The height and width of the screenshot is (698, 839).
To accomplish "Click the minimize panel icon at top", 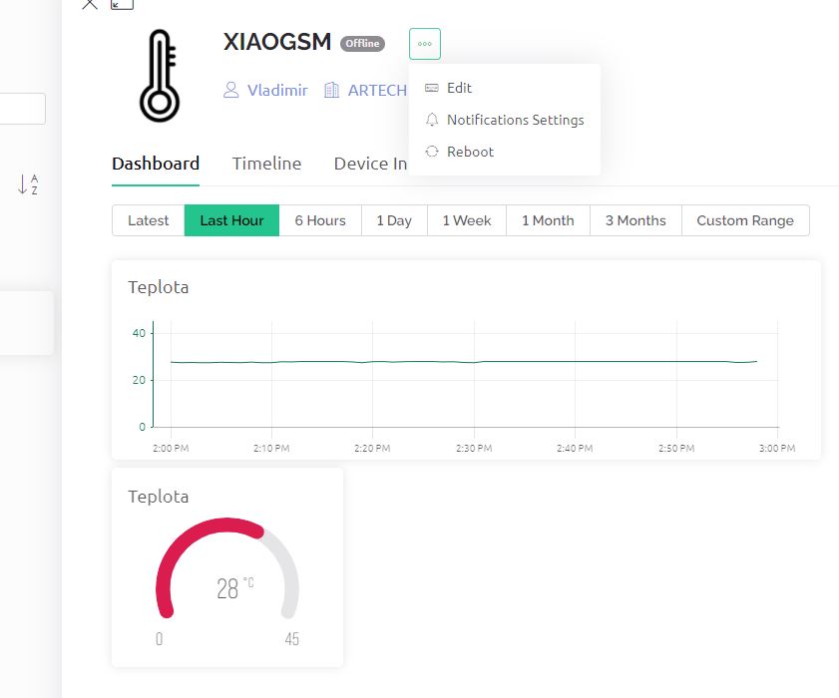I will coord(122,4).
